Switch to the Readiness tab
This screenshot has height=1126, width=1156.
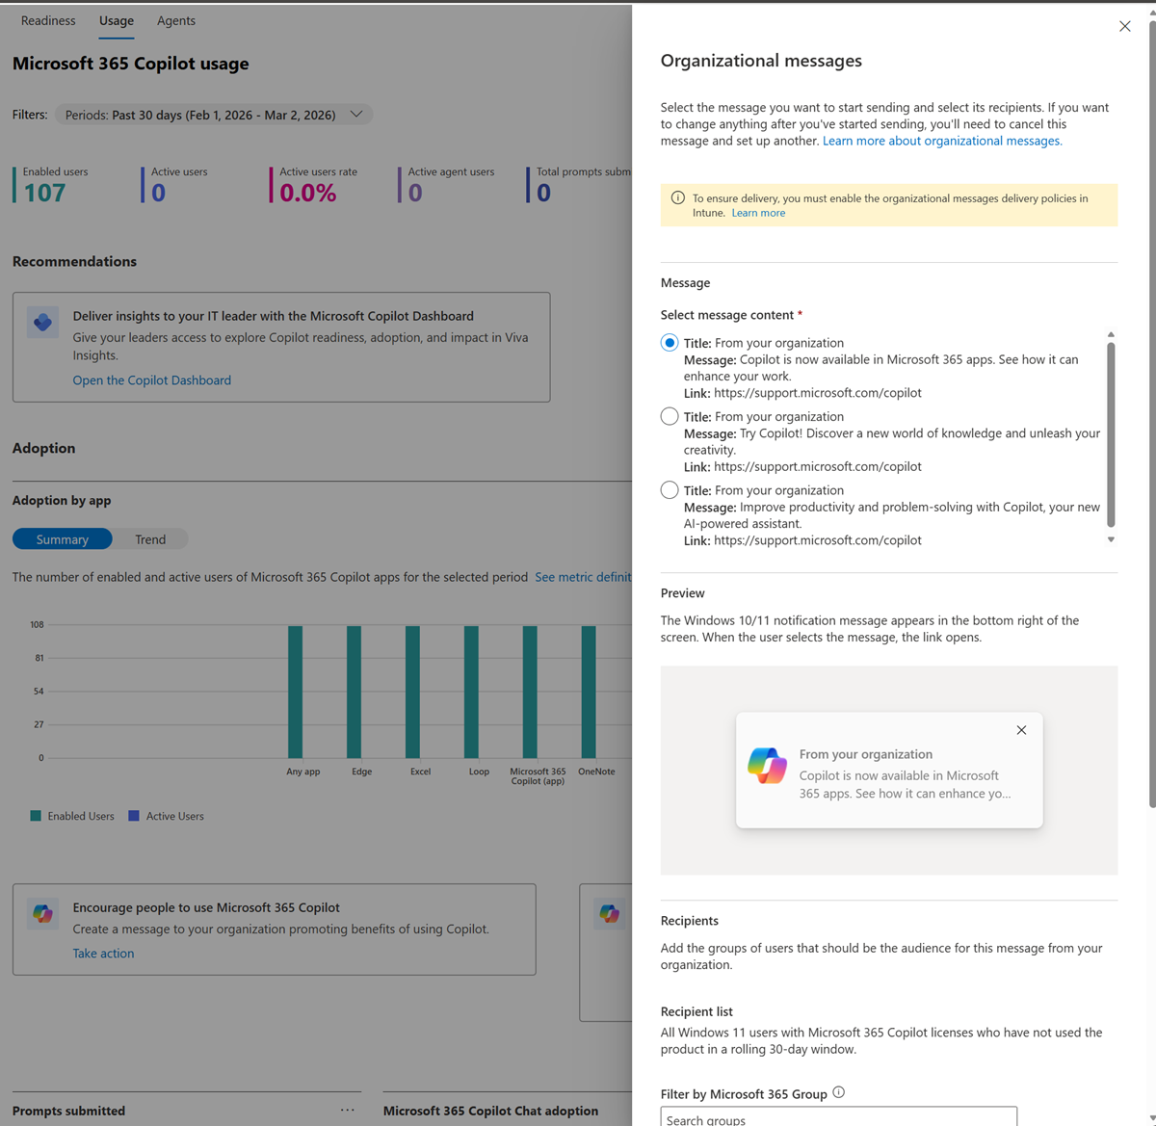tap(48, 20)
